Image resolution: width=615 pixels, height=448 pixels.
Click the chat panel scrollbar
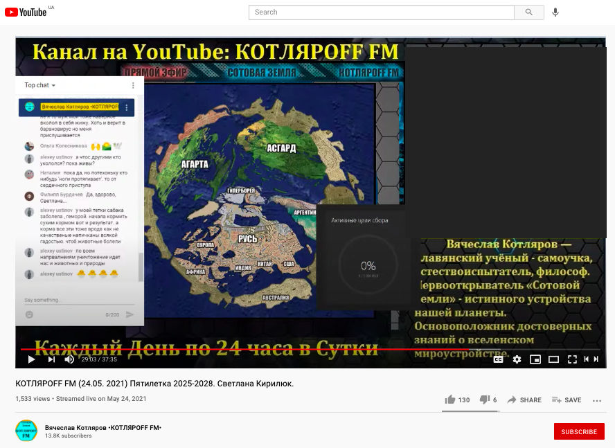(x=141, y=267)
